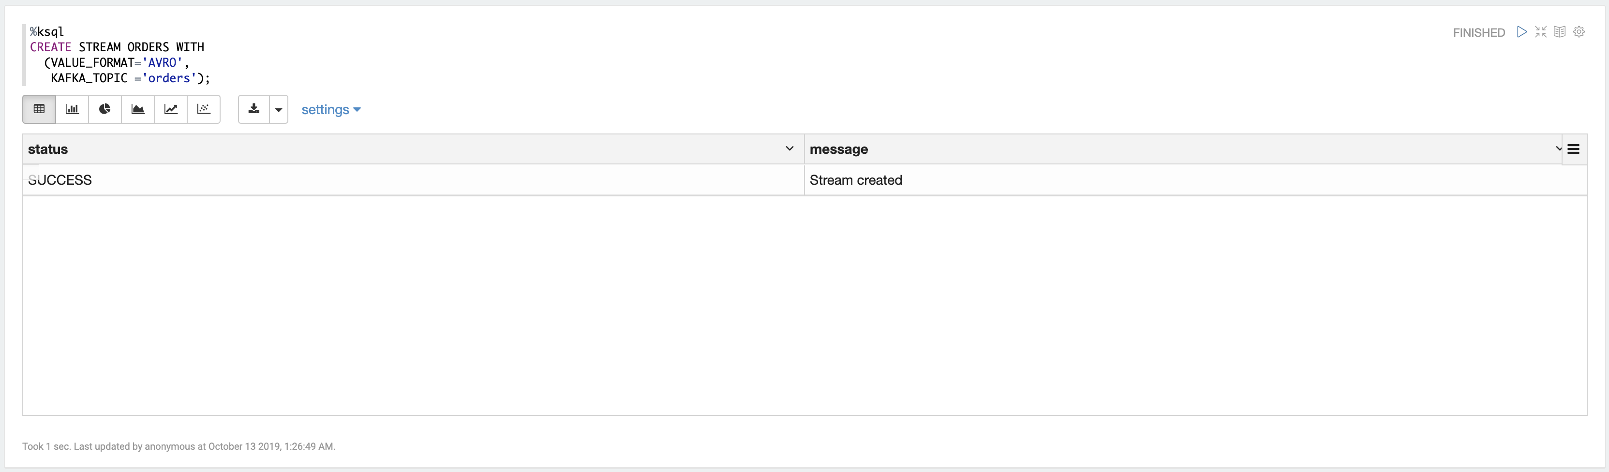The image size is (1609, 472).
Task: Choose the line chart visualization
Action: (x=170, y=109)
